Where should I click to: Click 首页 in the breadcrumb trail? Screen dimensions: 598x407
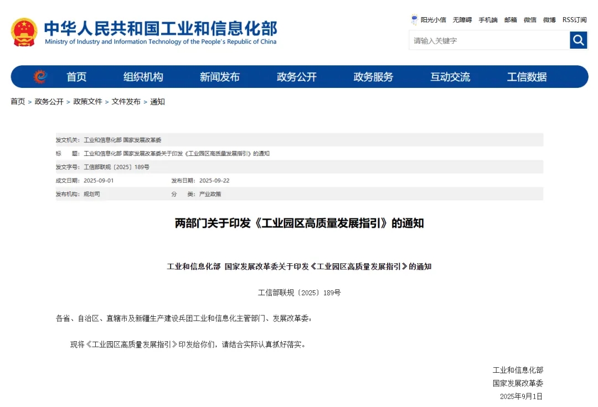point(18,102)
